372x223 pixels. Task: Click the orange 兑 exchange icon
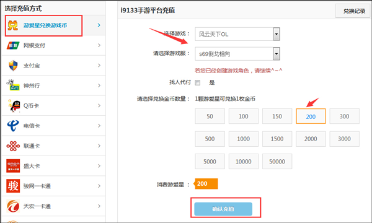(13, 25)
